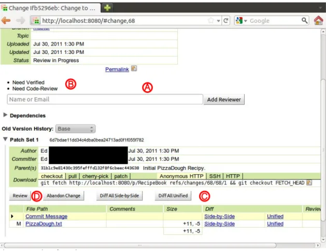
Task: Click the browser address bar URL
Action: pyautogui.click(x=88, y=21)
